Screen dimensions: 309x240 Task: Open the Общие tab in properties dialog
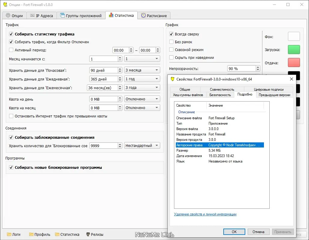click(x=185, y=90)
